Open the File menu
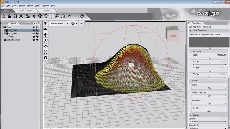Viewport: 230px width, 129px height. pyautogui.click(x=3, y=6)
